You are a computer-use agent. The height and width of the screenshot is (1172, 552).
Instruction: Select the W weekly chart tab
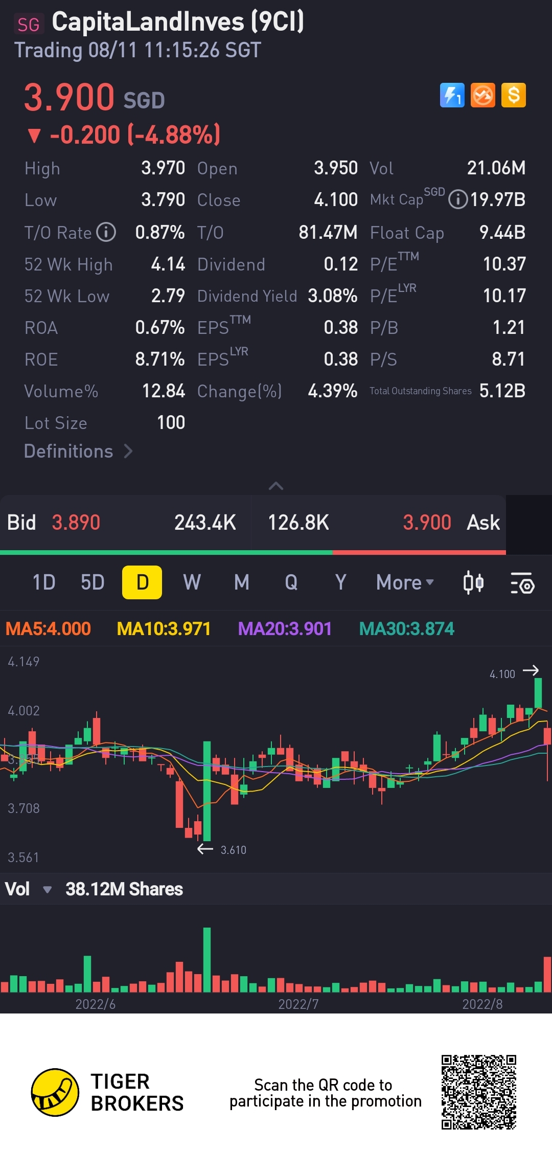(192, 582)
